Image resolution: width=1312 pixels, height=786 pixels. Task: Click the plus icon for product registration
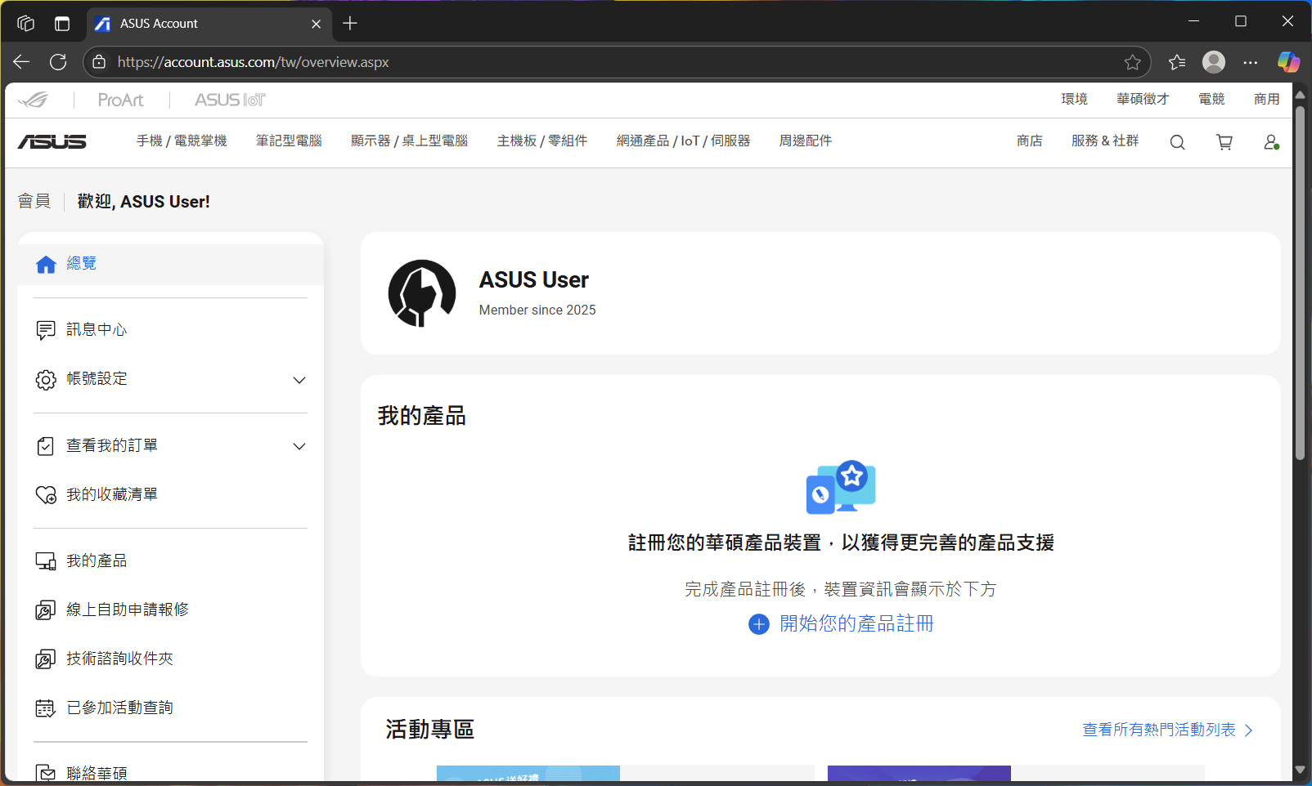tap(759, 624)
